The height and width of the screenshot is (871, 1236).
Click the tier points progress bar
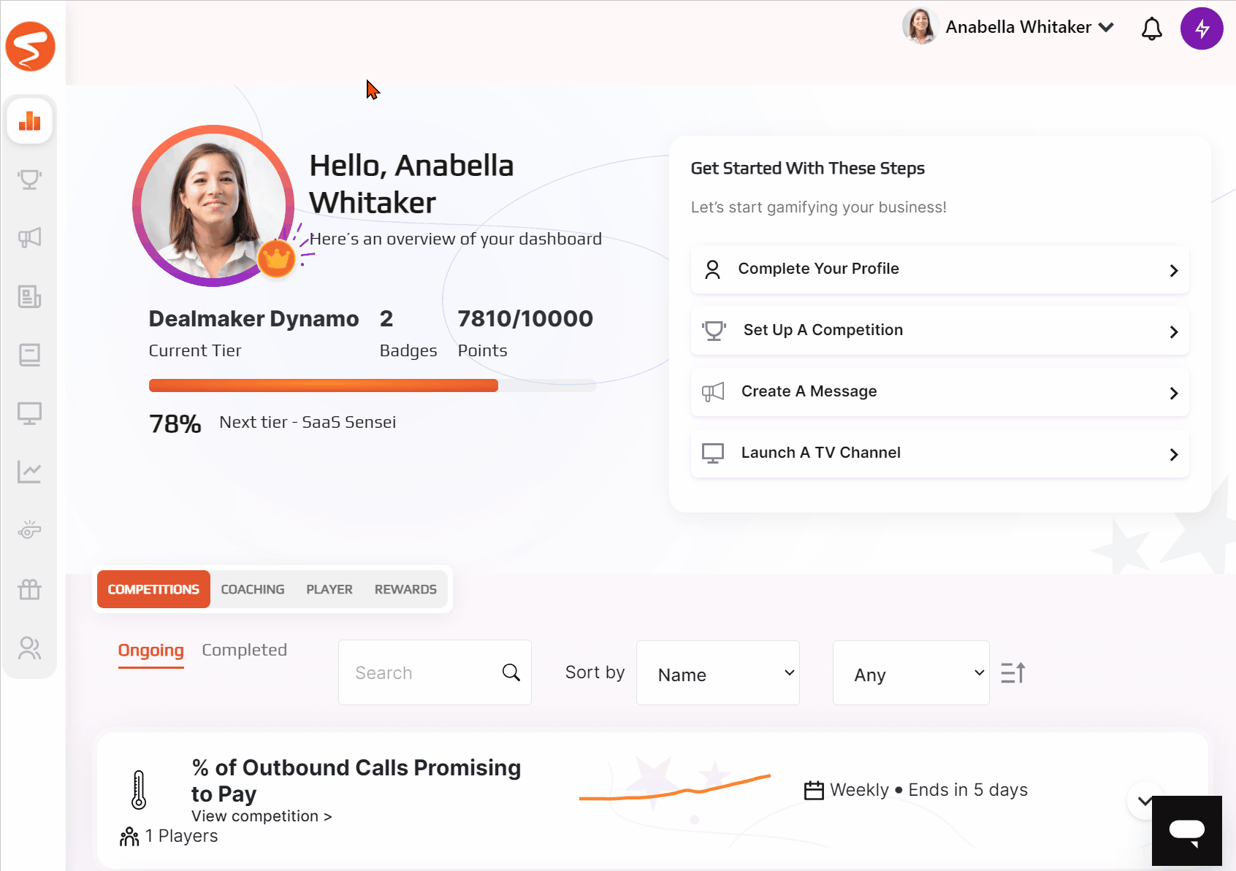click(373, 385)
